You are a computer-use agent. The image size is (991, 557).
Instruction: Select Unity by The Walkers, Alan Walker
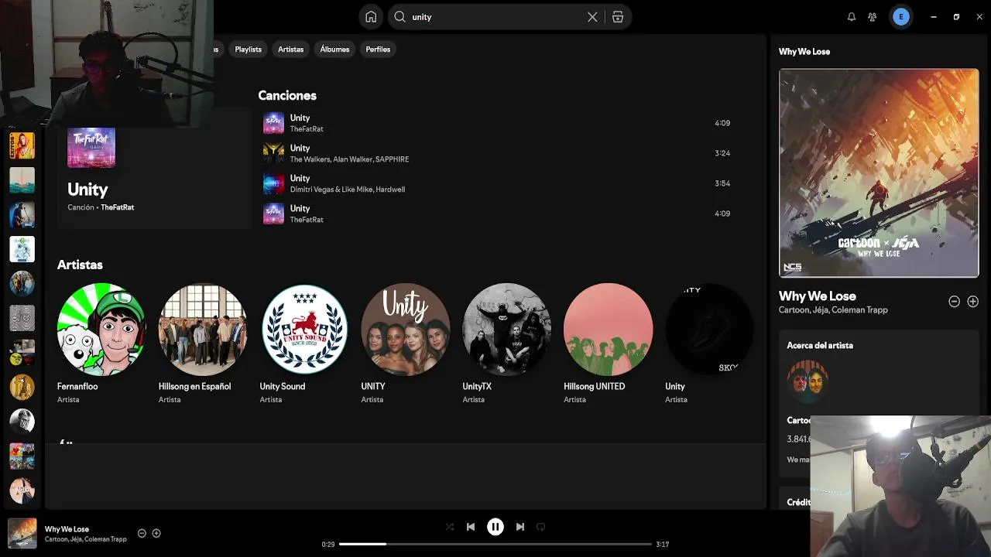496,153
